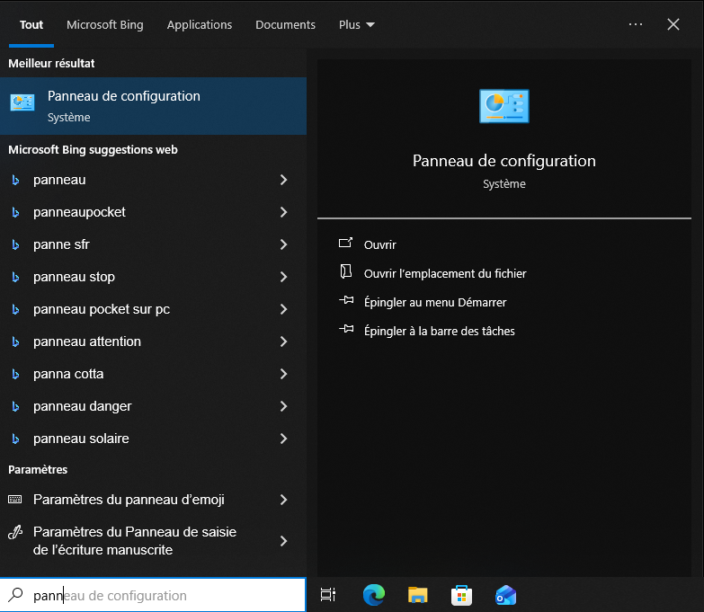This screenshot has height=612, width=704.
Task: Click pin icon for Épingler au menu Démarrer
Action: coord(346,300)
